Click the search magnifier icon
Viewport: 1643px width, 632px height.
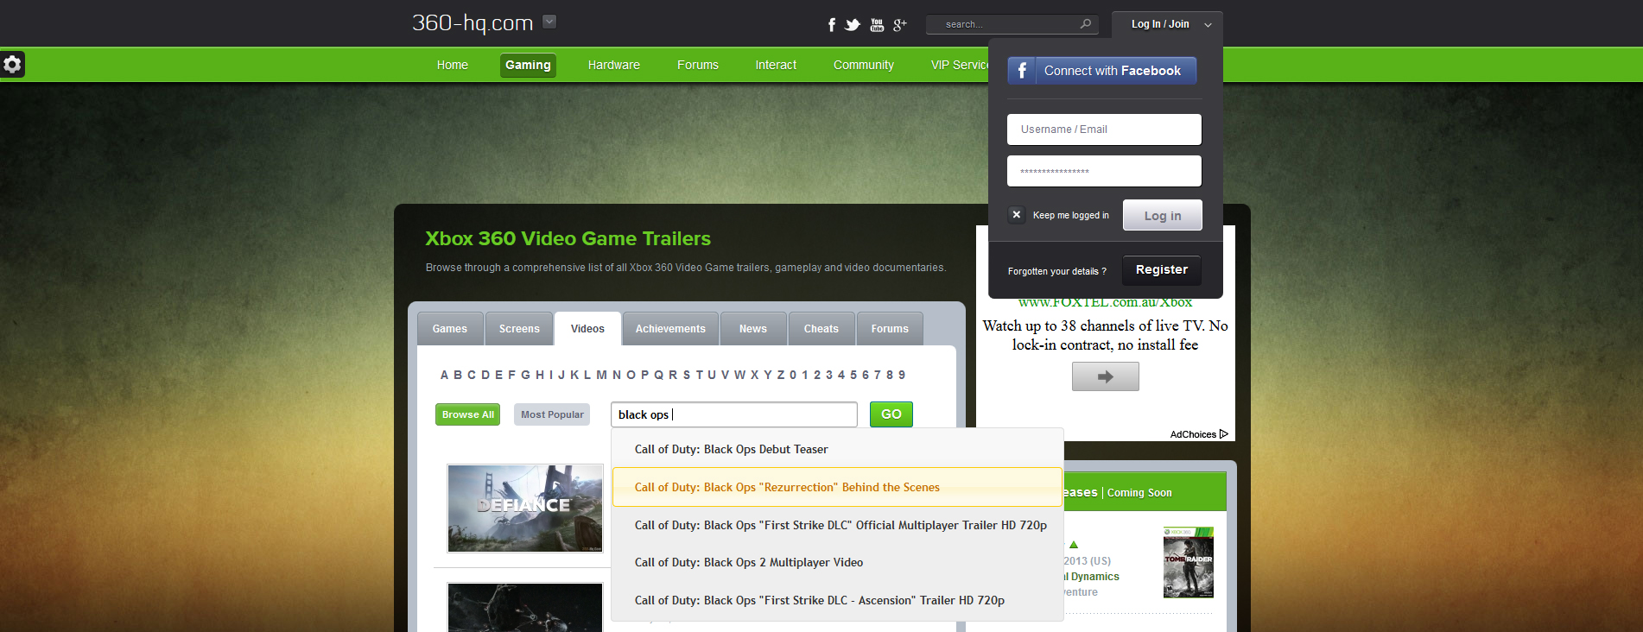[x=1086, y=24]
